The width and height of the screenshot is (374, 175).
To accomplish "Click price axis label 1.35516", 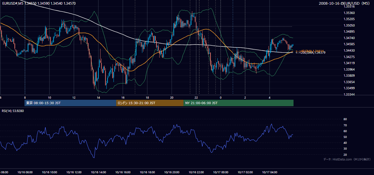I will coord(349,6).
